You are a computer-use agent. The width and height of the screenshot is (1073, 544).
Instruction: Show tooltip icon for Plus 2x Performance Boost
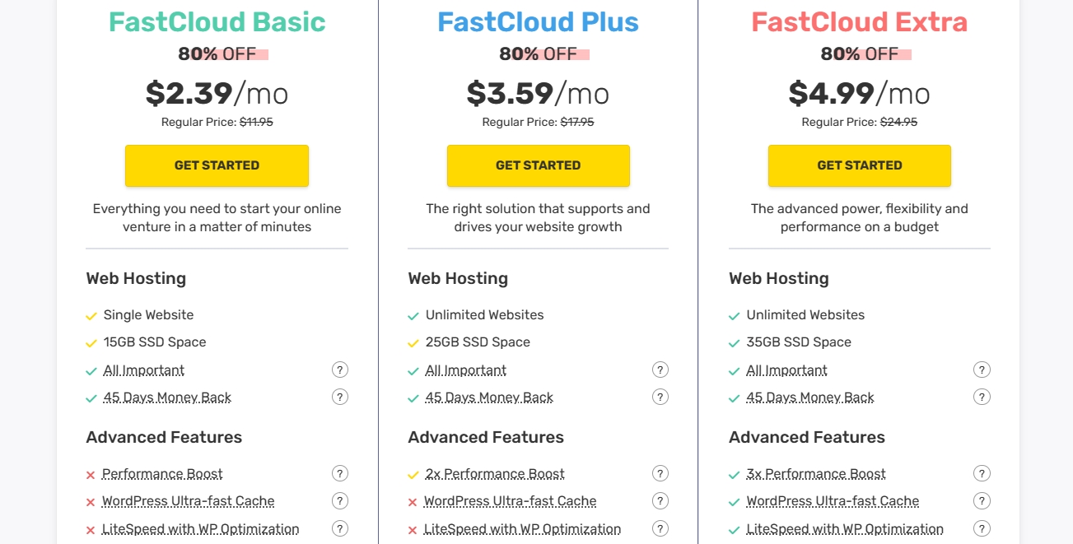coord(660,473)
